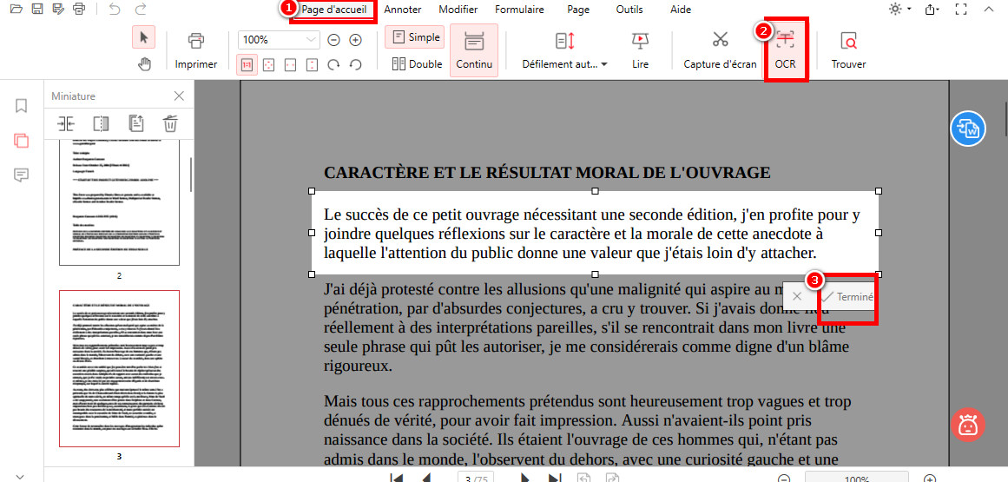The height and width of the screenshot is (482, 1008).
Task: Go to the last page
Action: pos(554,479)
